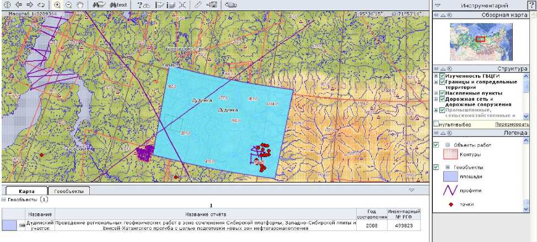Expand the Населенные пункты tree node
The height and width of the screenshot is (242, 537).
click(436, 93)
